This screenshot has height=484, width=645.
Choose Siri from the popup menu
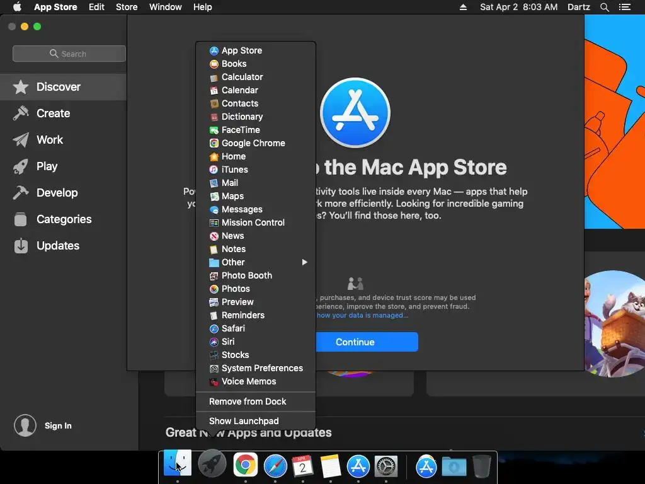tap(256, 342)
